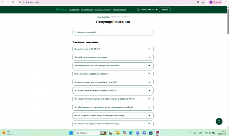
Task: Click the browser forward arrow
Action: 8,2
